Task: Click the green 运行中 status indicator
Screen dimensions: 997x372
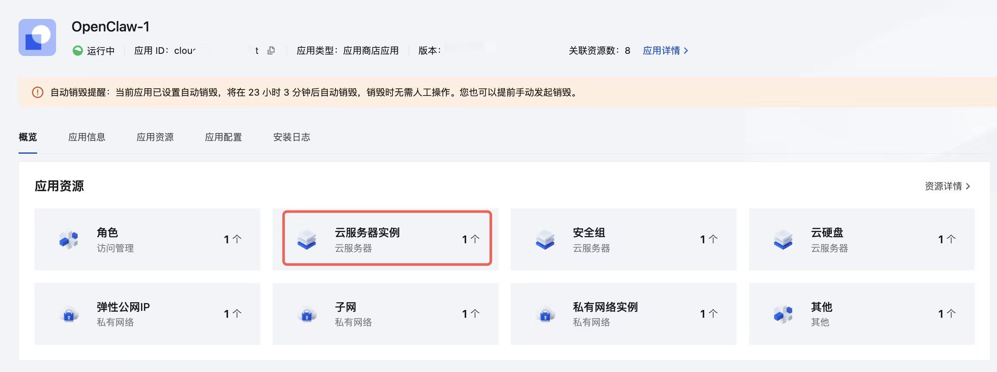Action: click(x=78, y=50)
